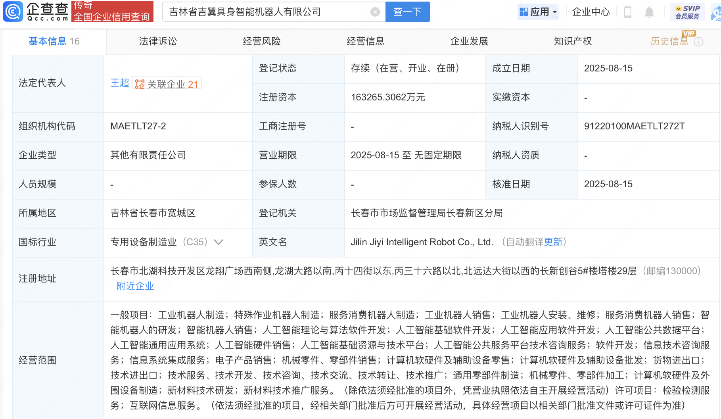Click the 附近企业 link

tap(135, 286)
